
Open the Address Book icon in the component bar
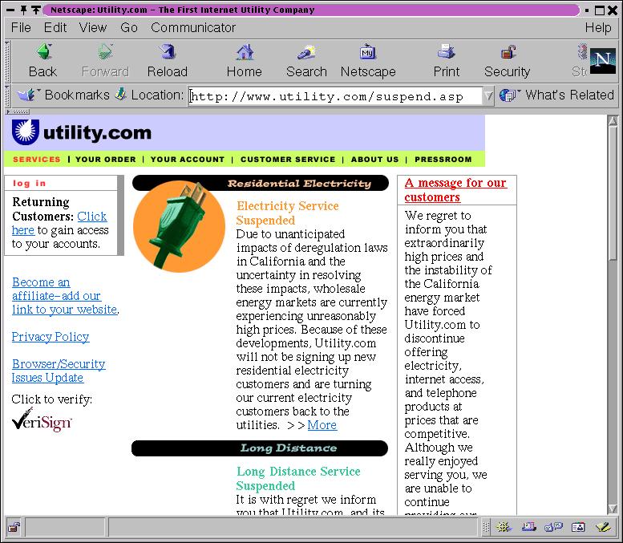(578, 527)
